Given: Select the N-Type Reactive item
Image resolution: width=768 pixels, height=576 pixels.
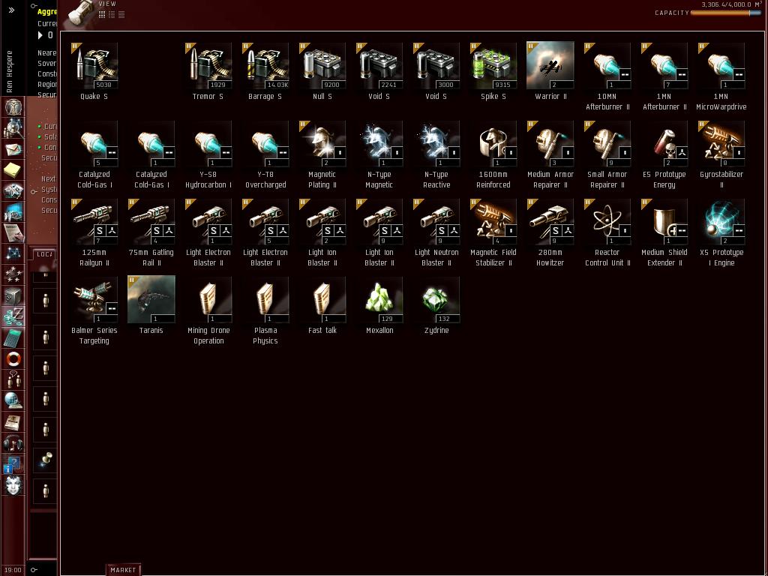Looking at the screenshot, I should click(x=436, y=154).
